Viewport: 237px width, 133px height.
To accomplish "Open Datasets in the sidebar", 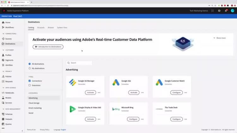I will point(7,119).
